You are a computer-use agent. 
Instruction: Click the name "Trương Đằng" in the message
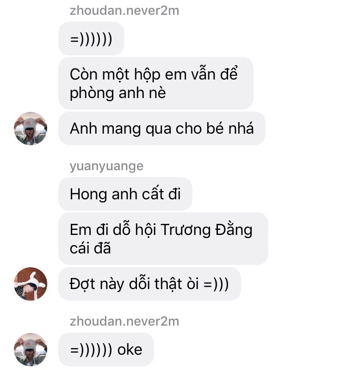206,230
